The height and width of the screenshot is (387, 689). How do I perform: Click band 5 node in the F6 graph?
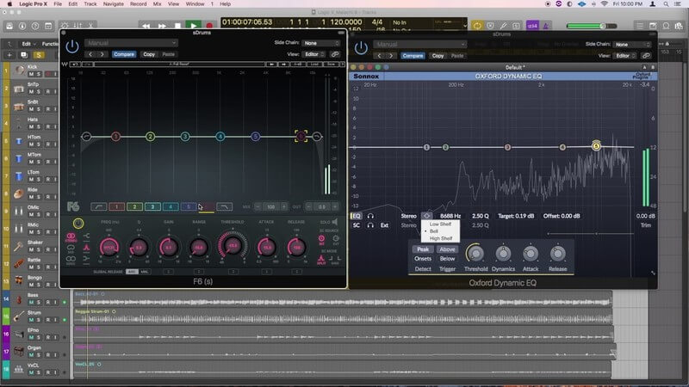coord(255,137)
